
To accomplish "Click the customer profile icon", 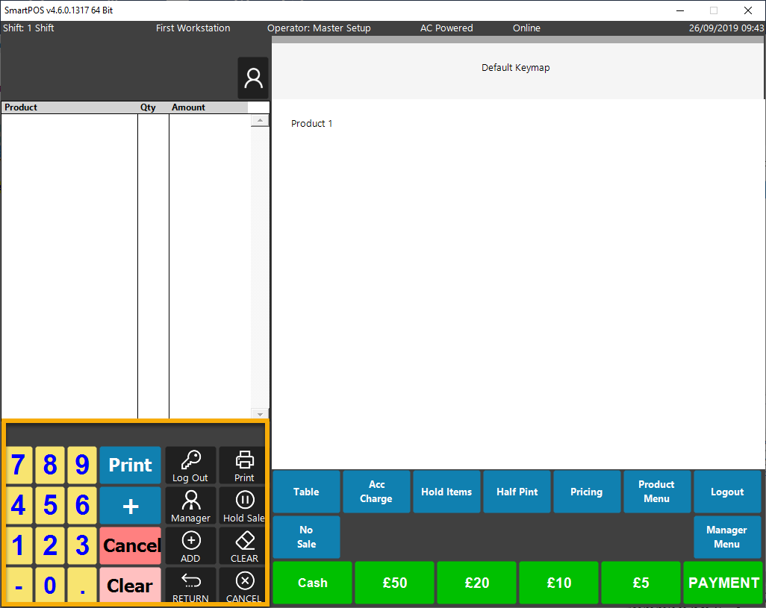I will click(253, 78).
